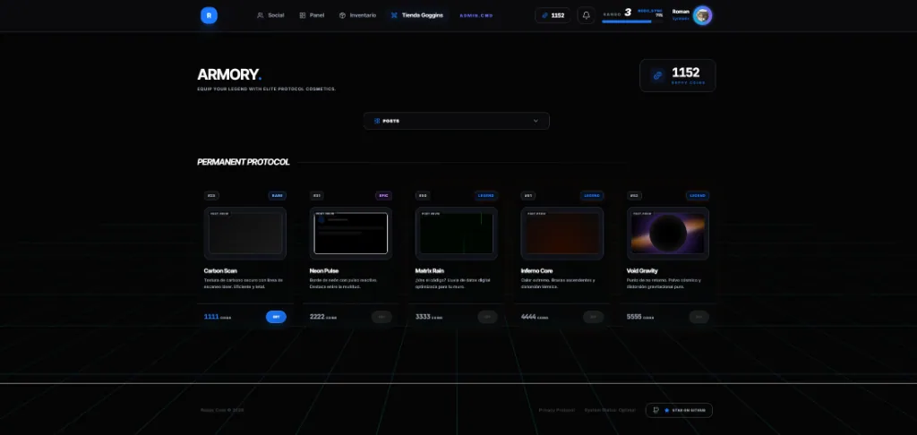Open the POSTS category dropdown
This screenshot has height=435, width=917.
pos(456,121)
